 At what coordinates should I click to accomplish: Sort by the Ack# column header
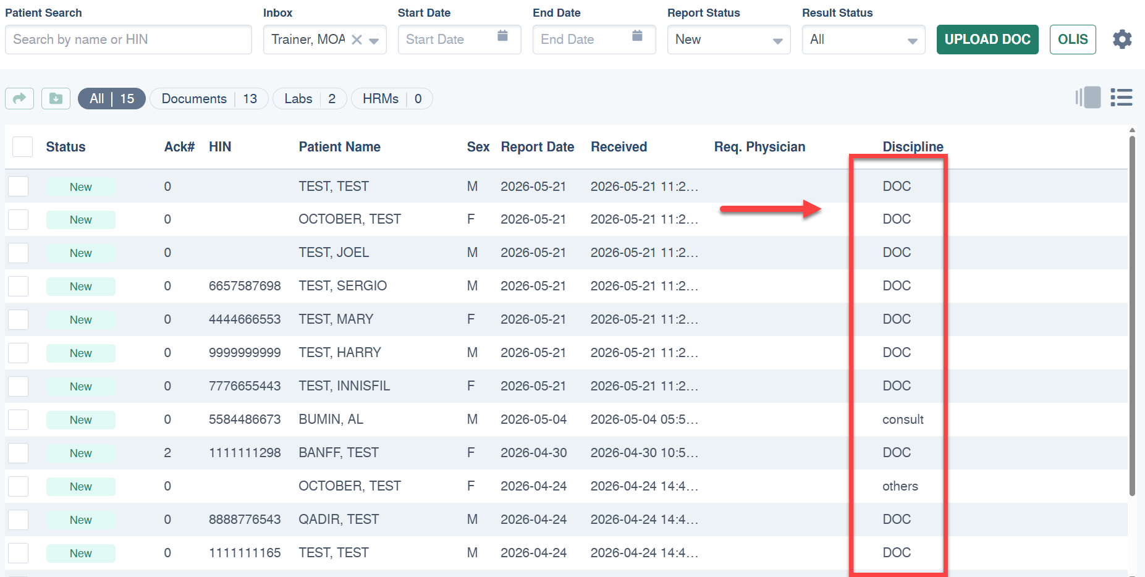(179, 147)
